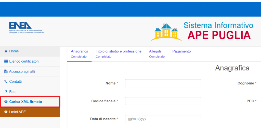Image resolution: width=261 pixels, height=128 pixels.
Task: Select Carica XML firmato menu item
Action: pos(30,102)
